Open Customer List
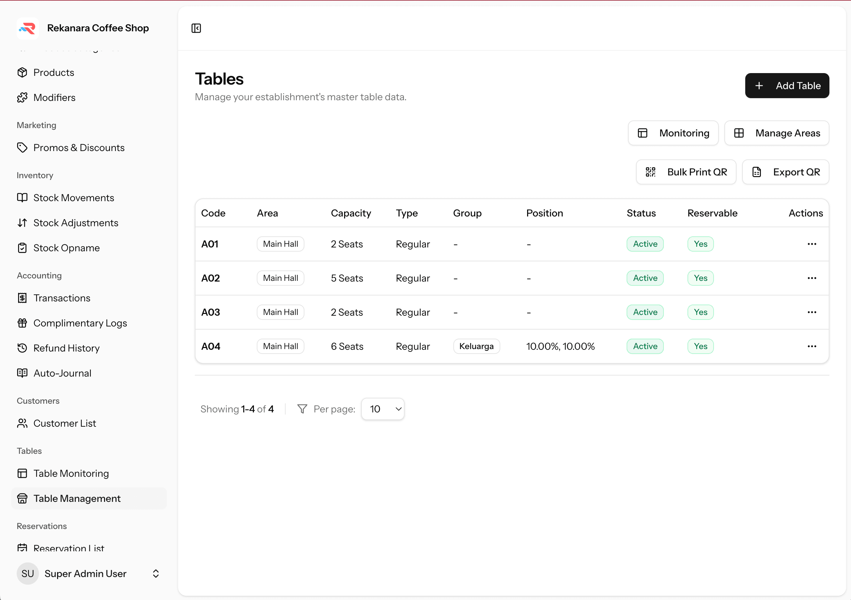The height and width of the screenshot is (600, 851). click(89, 423)
